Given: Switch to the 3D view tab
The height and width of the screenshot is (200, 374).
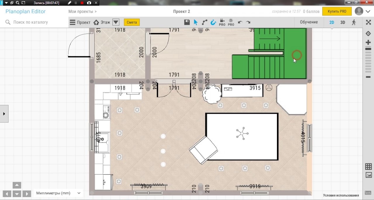Looking at the screenshot, I should tap(343, 22).
